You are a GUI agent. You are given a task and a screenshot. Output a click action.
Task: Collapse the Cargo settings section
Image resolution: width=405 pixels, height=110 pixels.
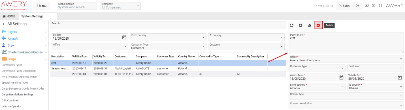[46, 59]
